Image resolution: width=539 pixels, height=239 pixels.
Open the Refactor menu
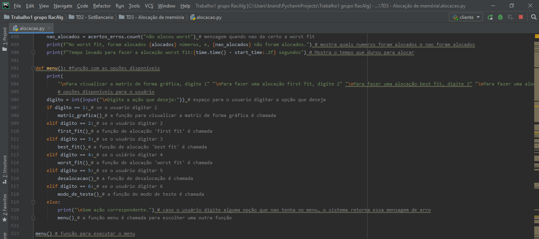tap(102, 6)
